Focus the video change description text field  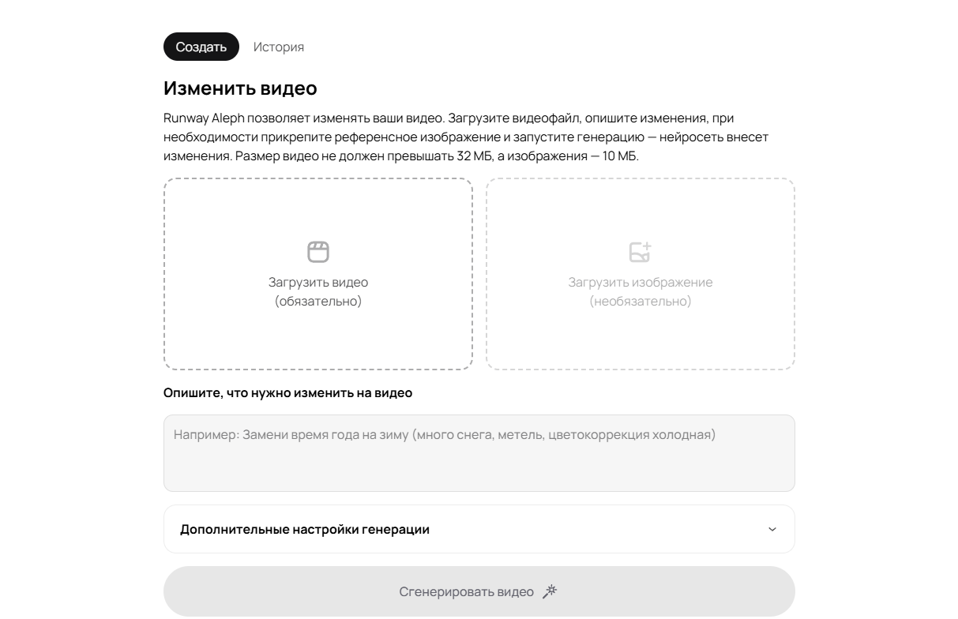479,466
